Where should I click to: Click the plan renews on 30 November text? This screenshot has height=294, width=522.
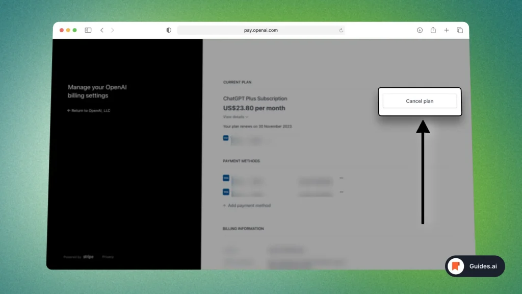pos(257,127)
